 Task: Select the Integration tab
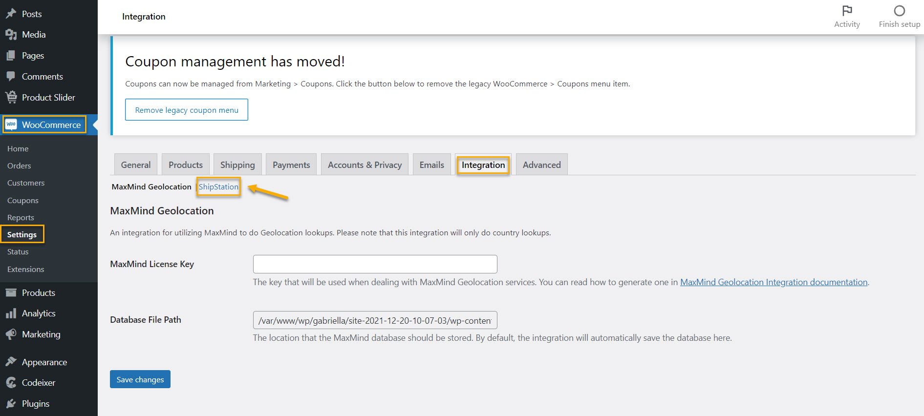click(483, 165)
